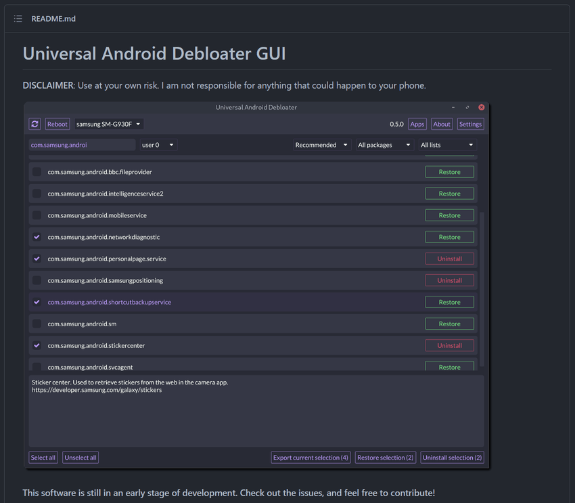Check the intelligenceservice2 package checkbox
Screen dimensions: 575x503
(37, 194)
